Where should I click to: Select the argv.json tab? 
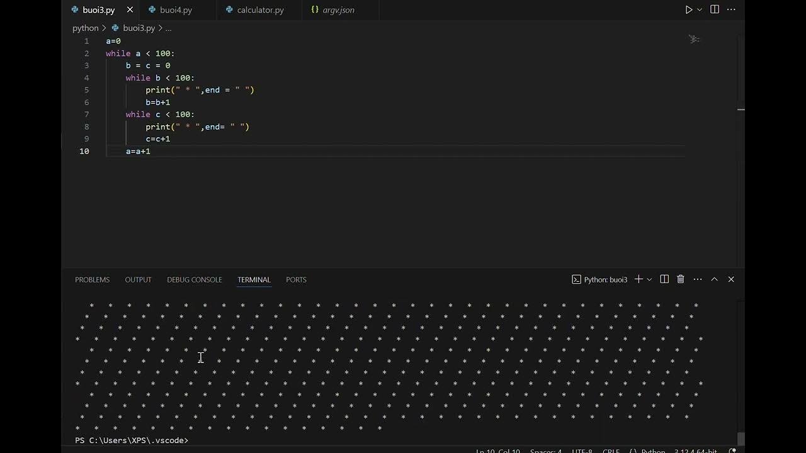338,10
